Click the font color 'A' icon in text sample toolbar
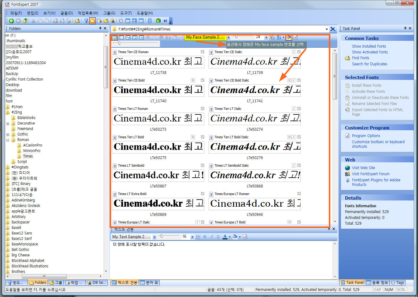Screen dimensions: 418x297 (x=225, y=237)
